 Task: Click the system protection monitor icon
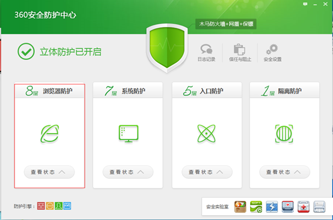click(129, 134)
